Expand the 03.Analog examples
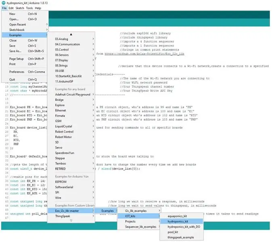272x242 pixels. [71, 39]
